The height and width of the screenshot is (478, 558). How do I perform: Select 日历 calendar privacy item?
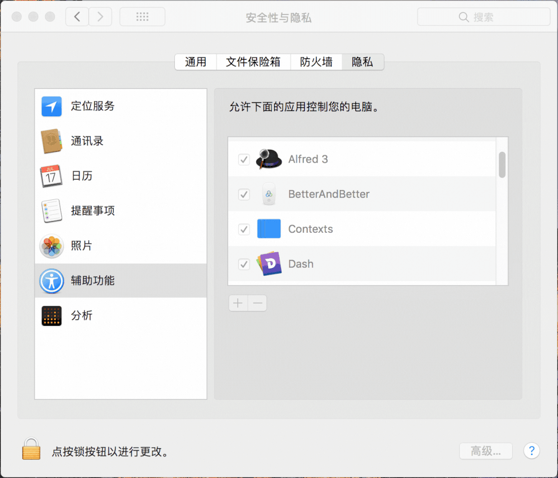pyautogui.click(x=121, y=176)
